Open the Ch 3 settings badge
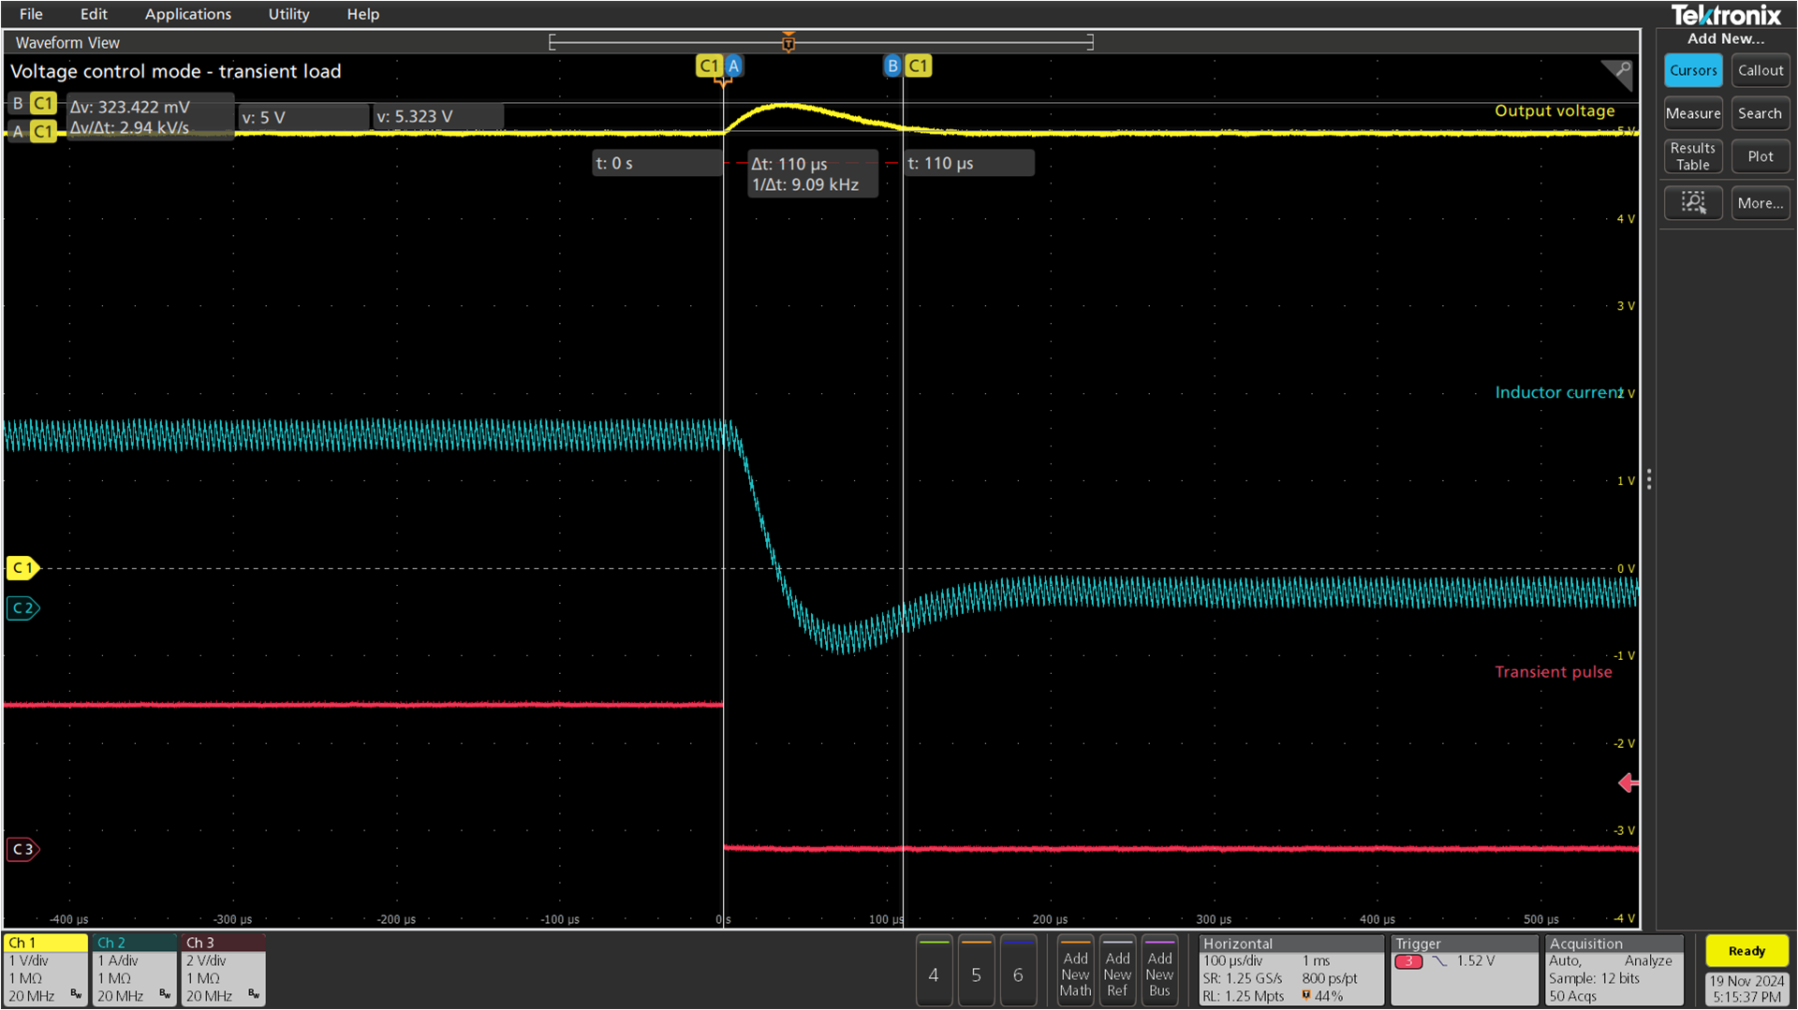Viewport: 1798px width, 1010px height. [x=223, y=970]
